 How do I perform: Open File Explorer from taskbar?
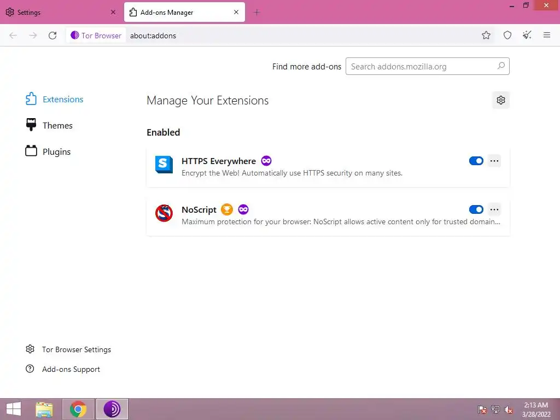[x=44, y=409]
